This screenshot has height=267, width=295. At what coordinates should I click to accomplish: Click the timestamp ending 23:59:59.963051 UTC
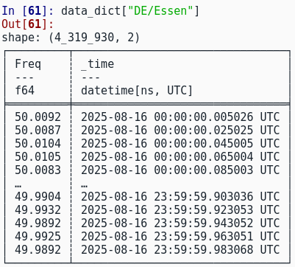point(180,237)
